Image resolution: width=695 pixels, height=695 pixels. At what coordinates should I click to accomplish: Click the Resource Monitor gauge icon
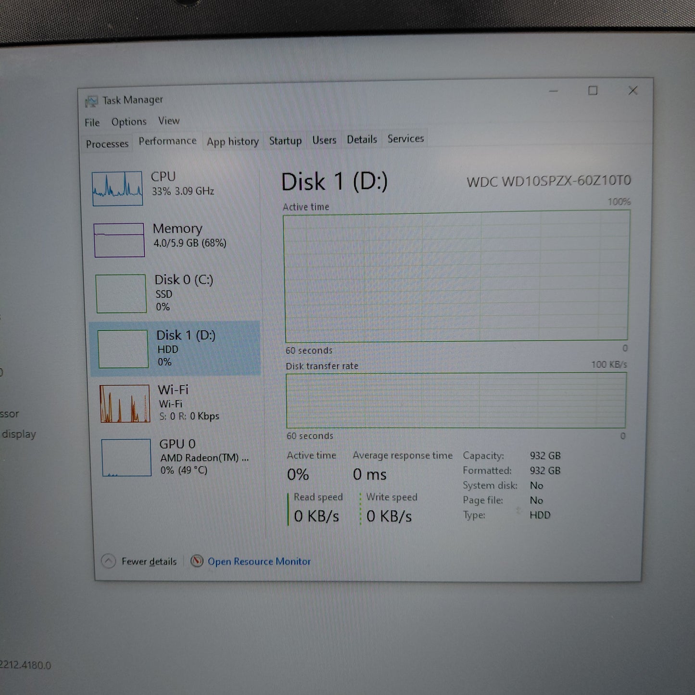[197, 561]
